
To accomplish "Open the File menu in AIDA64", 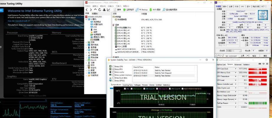I will tap(88, 6).
